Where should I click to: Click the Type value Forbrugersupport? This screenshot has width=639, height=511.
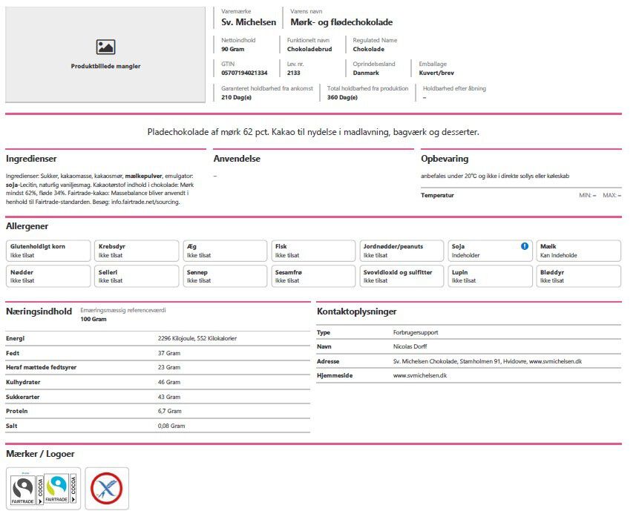[416, 332]
